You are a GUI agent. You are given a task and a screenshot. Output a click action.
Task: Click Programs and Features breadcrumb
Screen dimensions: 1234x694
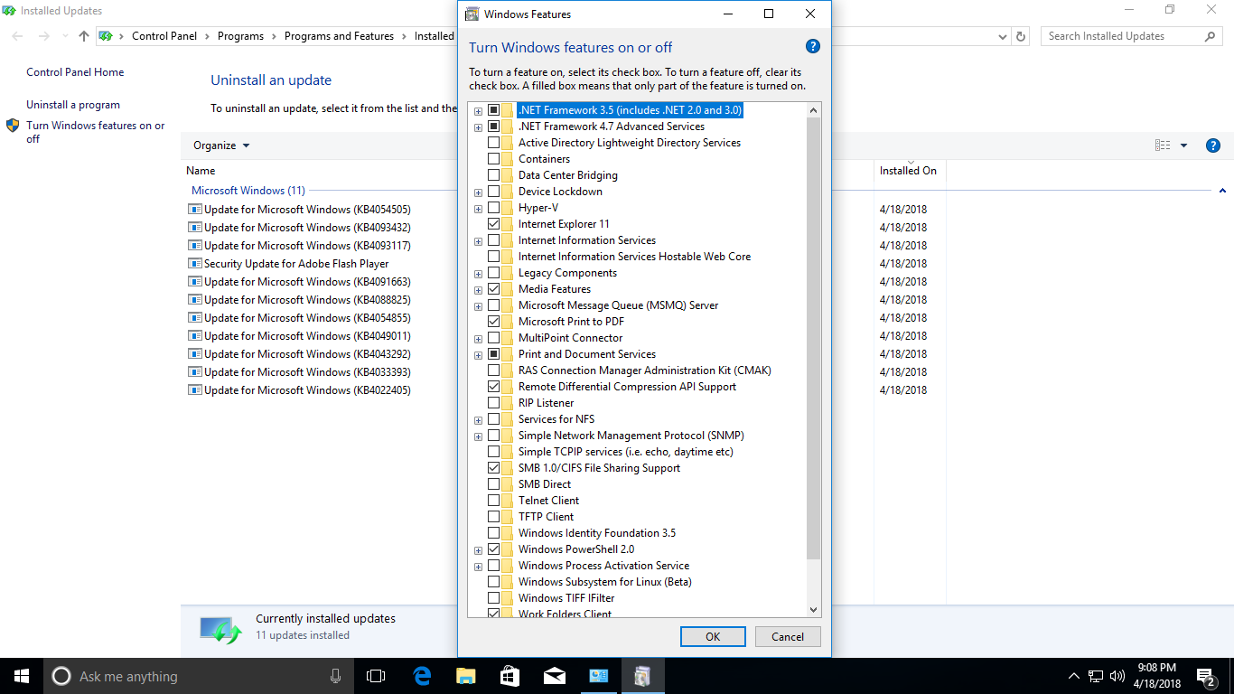pos(339,36)
